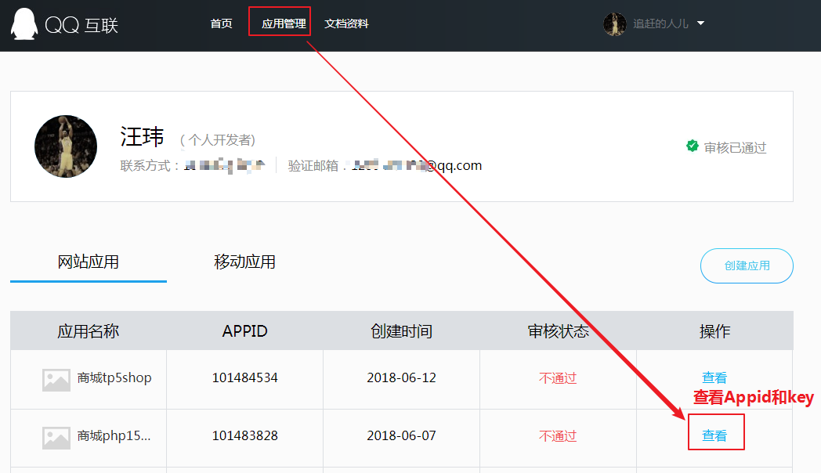Click the green verified checkmark icon
This screenshot has width=821, height=473.
tap(693, 146)
